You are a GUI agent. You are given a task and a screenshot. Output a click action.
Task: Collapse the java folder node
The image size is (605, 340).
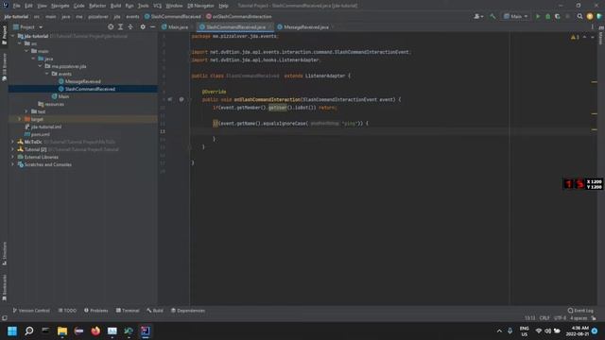pos(34,59)
